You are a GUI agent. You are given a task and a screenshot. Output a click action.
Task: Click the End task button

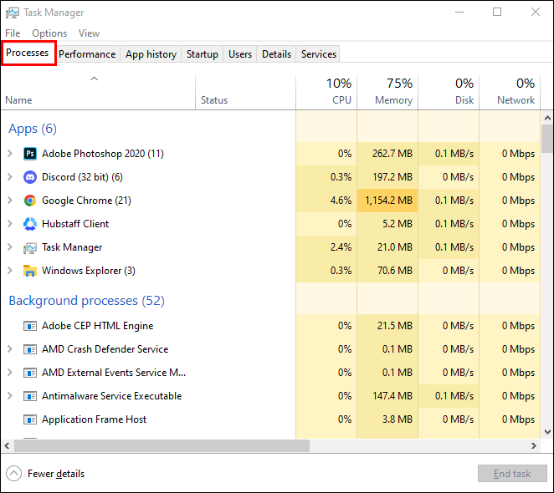point(511,474)
